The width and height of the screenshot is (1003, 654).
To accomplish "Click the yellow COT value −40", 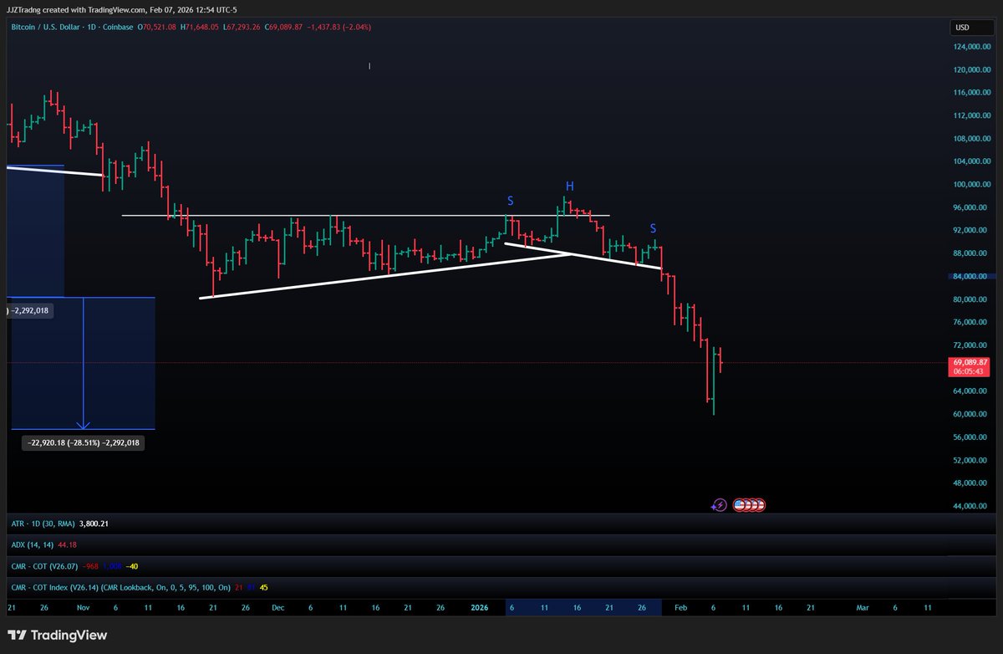I will coord(132,567).
